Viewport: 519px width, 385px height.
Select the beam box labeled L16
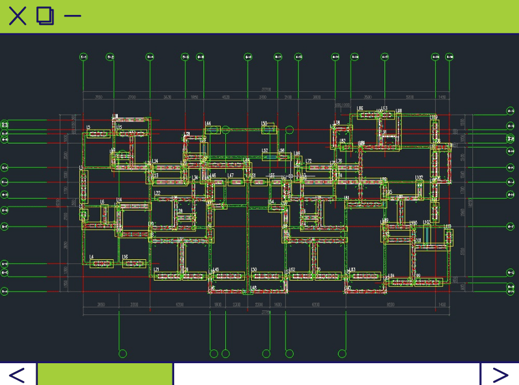pos(134,264)
